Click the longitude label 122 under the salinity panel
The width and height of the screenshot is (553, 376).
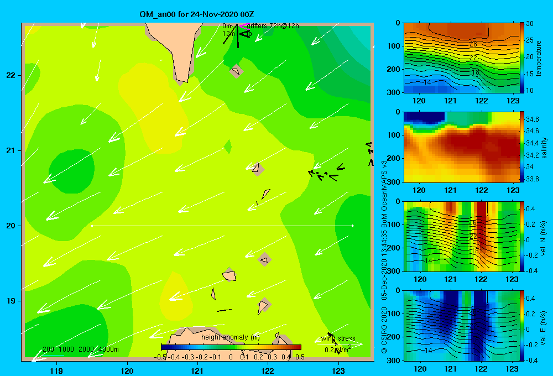pos(482,190)
